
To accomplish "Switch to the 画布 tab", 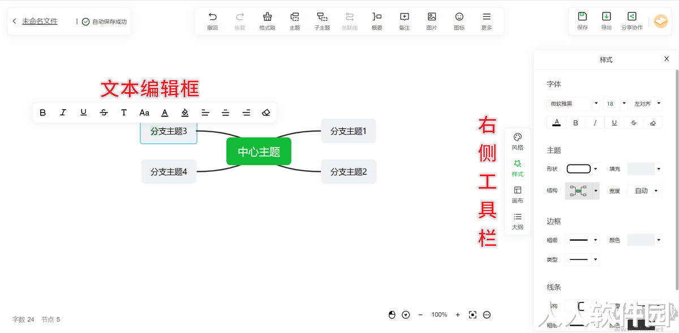I will coord(517,195).
